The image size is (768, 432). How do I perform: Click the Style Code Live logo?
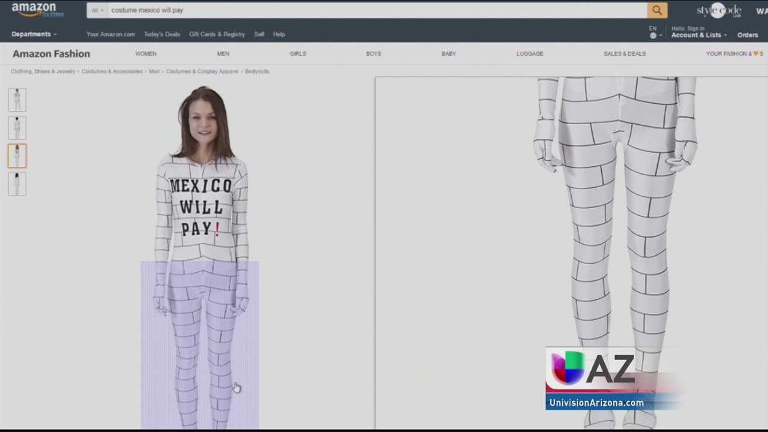[718, 11]
